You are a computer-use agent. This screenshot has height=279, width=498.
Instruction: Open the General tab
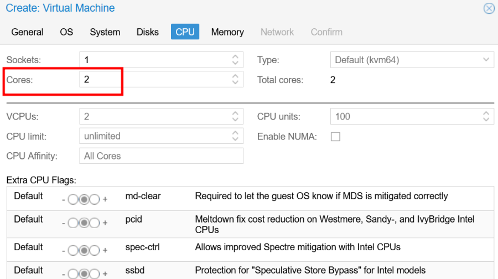27,32
